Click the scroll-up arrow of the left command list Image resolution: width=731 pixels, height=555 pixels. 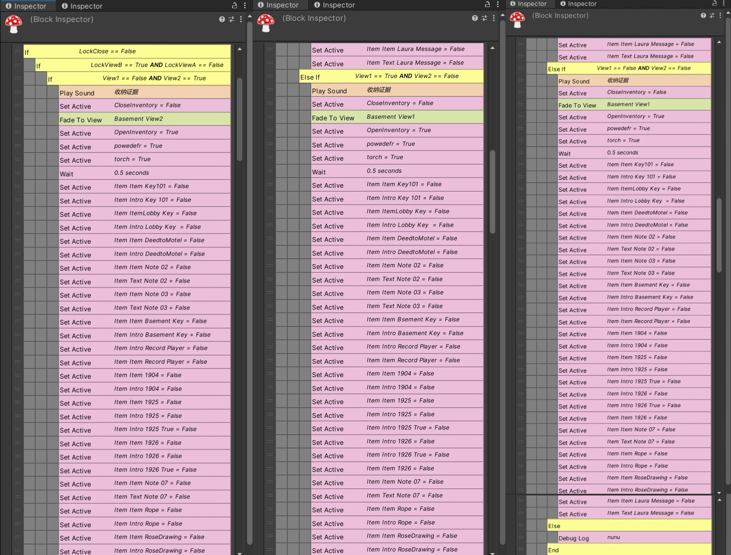tap(240, 49)
